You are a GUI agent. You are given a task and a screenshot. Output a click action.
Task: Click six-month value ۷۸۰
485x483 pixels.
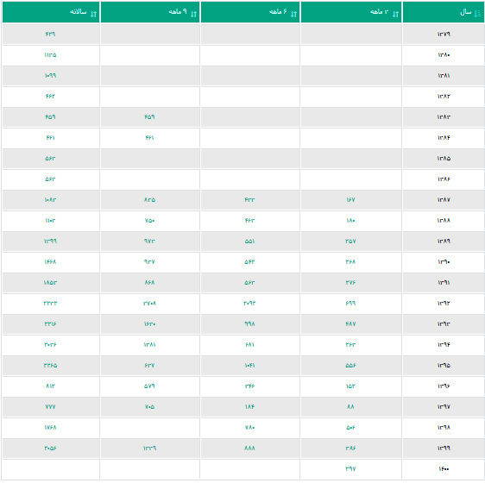(x=249, y=427)
